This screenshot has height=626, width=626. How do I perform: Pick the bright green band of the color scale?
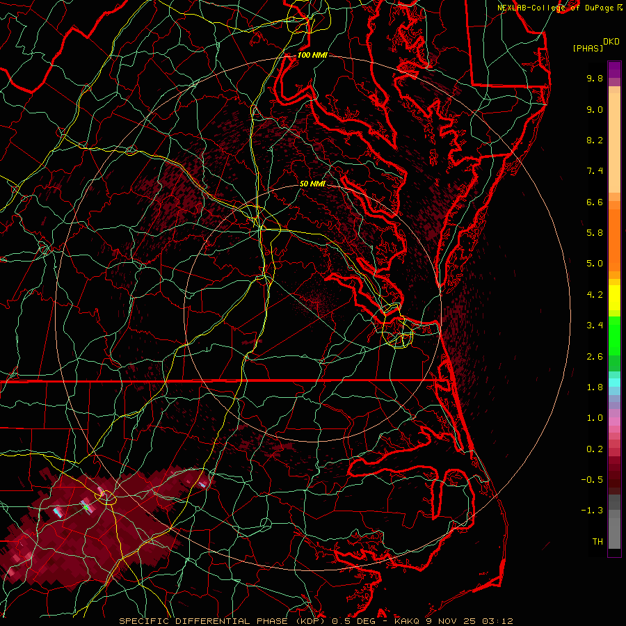[x=614, y=335]
